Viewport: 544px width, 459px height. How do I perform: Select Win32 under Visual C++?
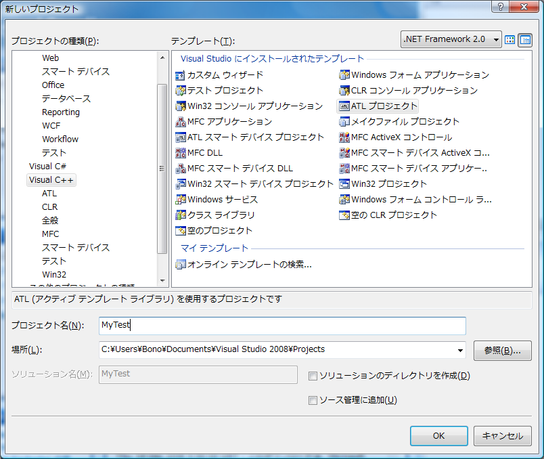(53, 275)
